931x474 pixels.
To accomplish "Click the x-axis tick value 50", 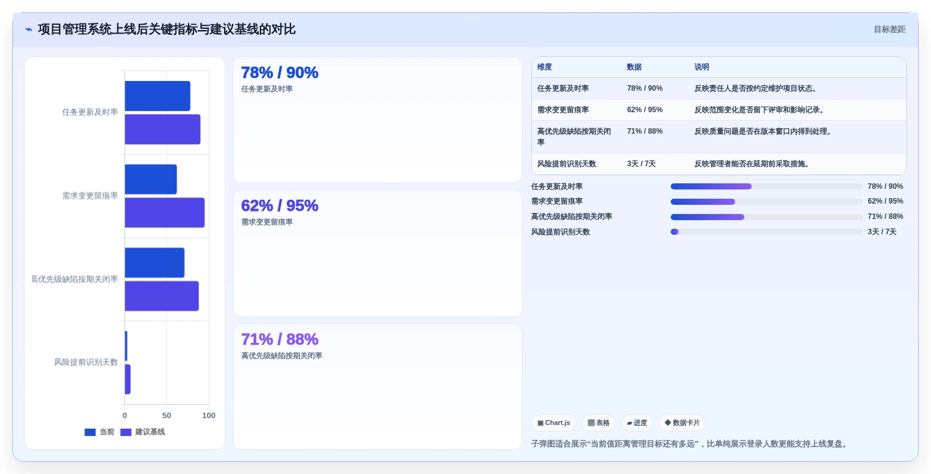I will pyautogui.click(x=166, y=416).
